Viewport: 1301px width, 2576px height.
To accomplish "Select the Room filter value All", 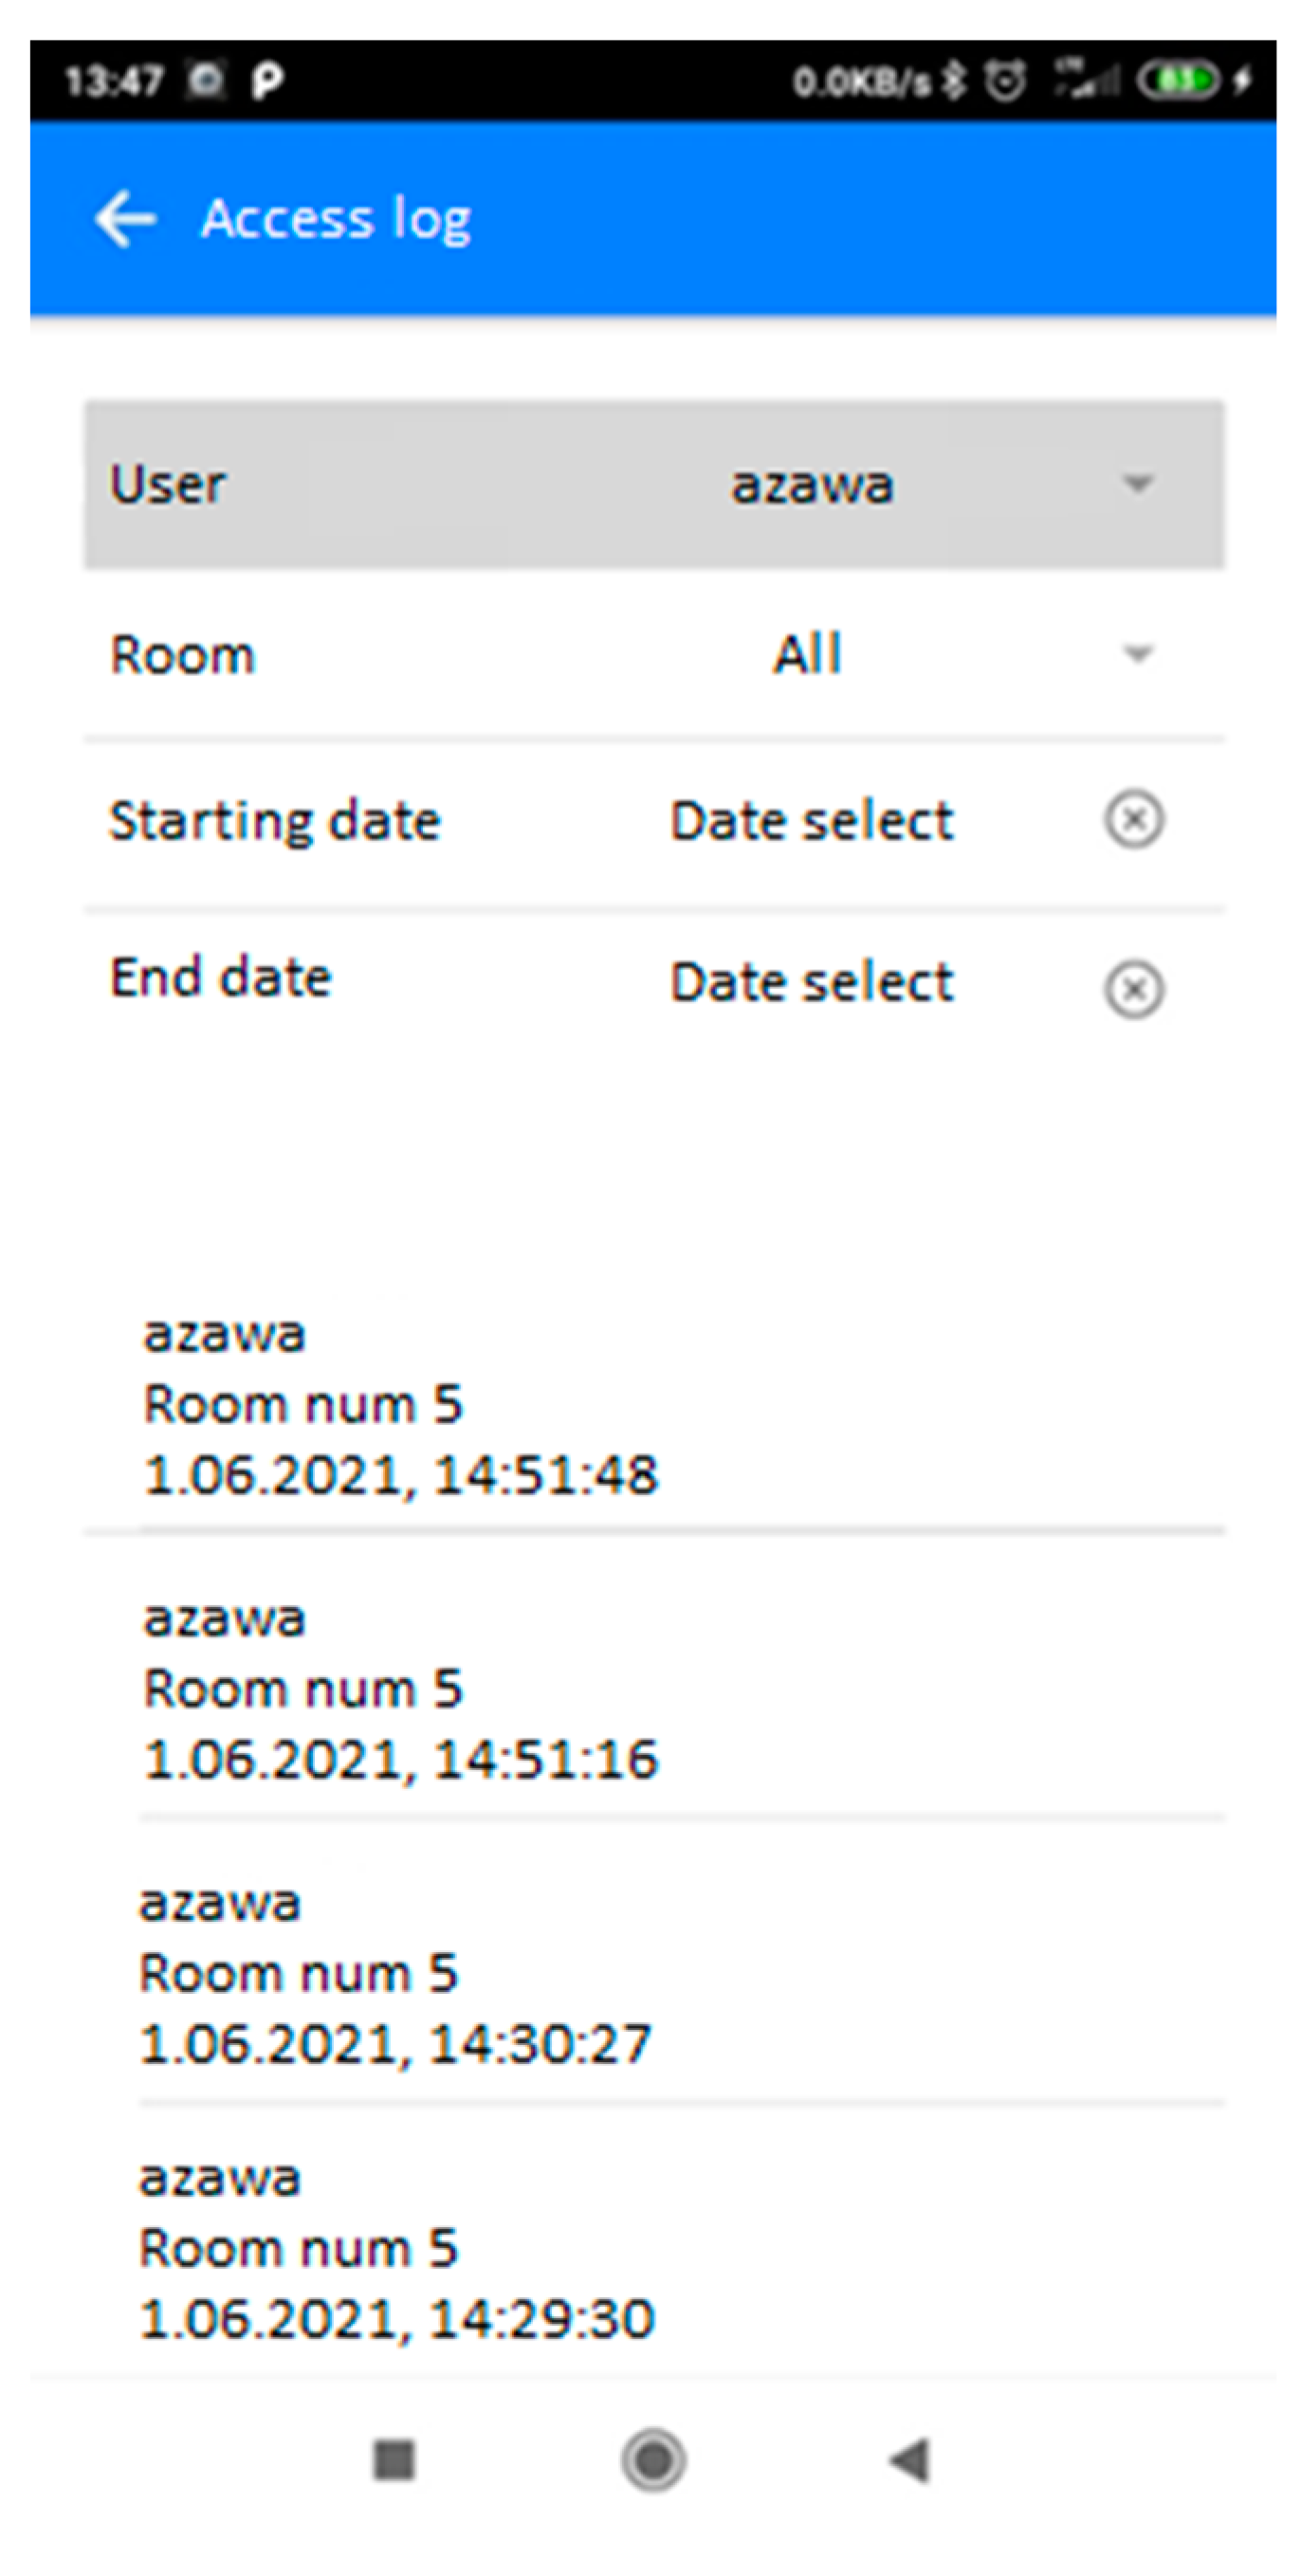I will (807, 655).
